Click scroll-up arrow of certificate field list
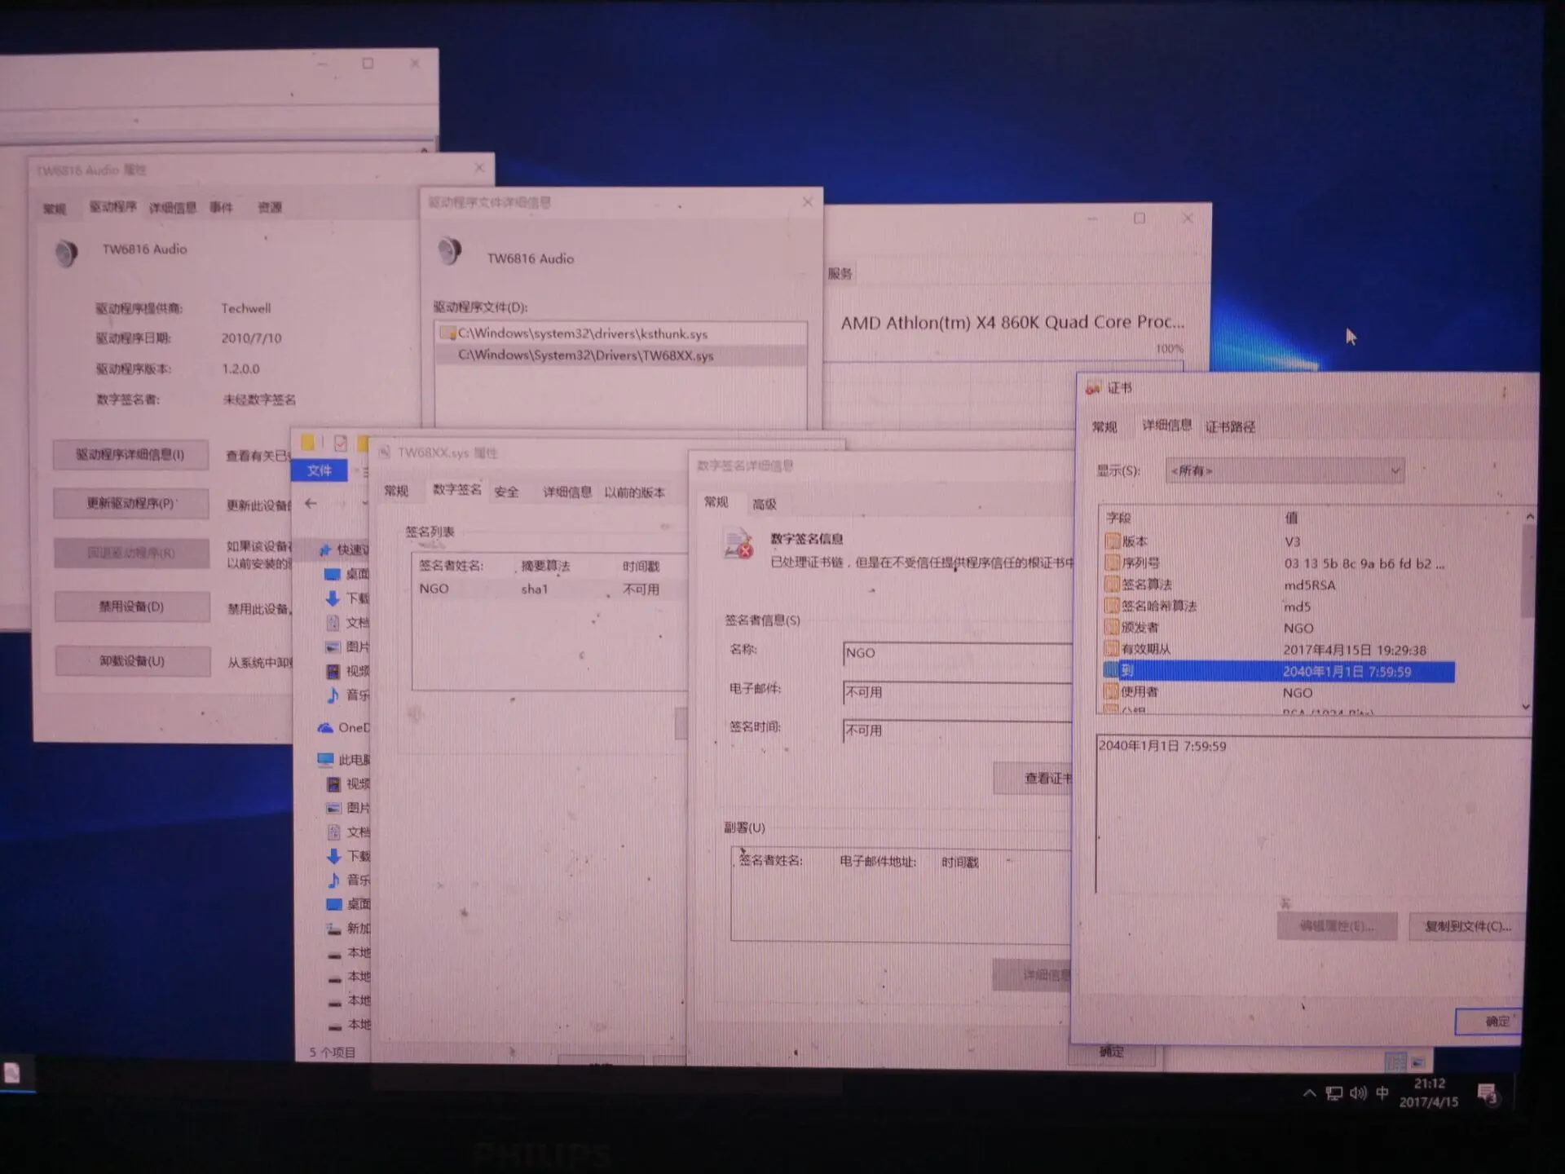 coord(1529,516)
